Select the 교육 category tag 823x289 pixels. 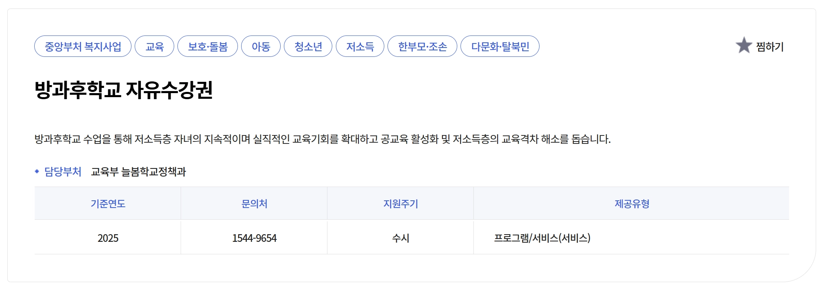(154, 46)
